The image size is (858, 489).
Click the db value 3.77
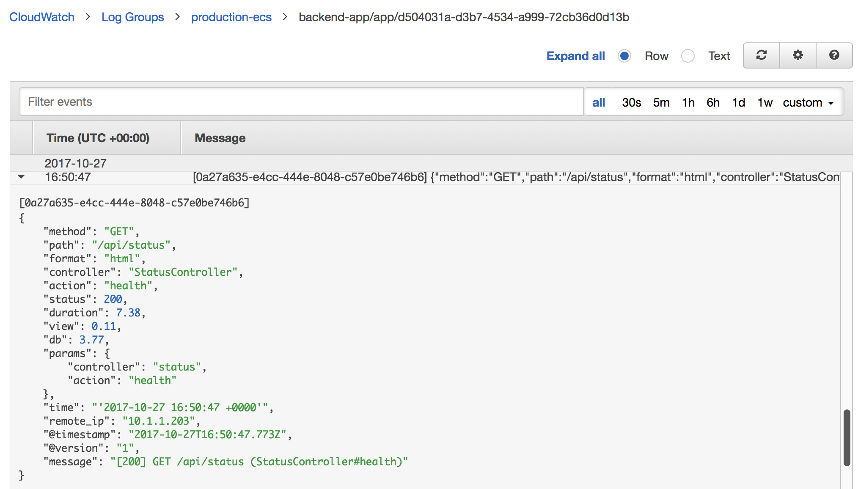click(x=92, y=340)
